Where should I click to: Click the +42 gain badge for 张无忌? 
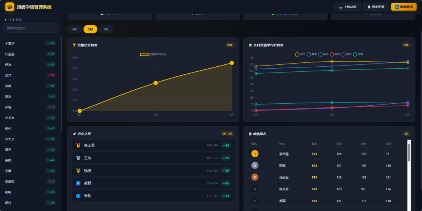coord(226,145)
